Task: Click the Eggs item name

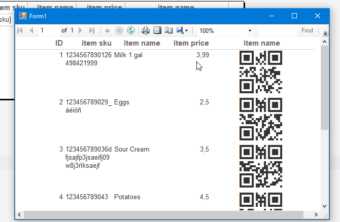Action: [122, 102]
